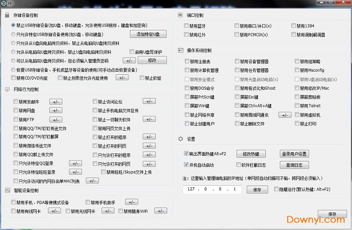Click +/- button beside 禁止打开的程序
352x230 pixels.
click(x=149, y=137)
